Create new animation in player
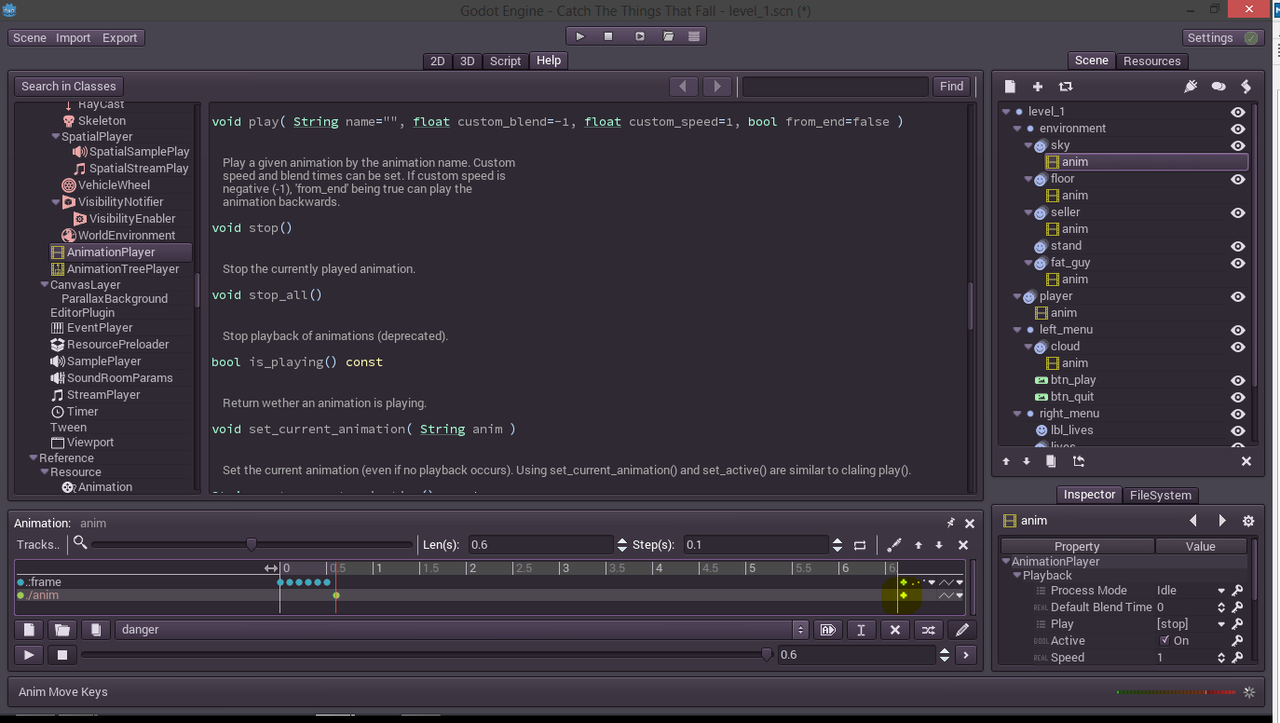Image resolution: width=1280 pixels, height=723 pixels. pos(29,630)
